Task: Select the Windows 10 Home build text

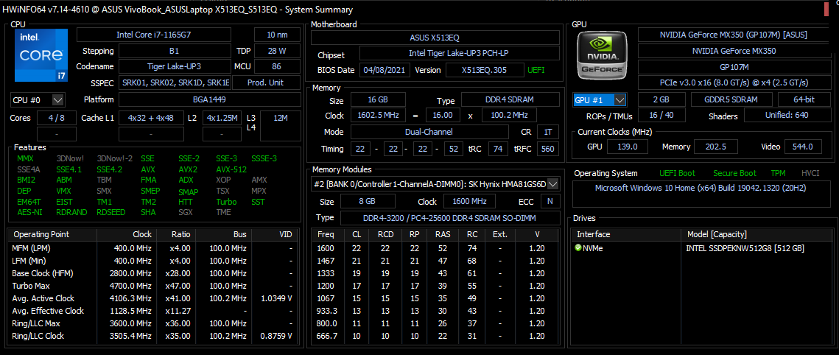Action: click(701, 189)
